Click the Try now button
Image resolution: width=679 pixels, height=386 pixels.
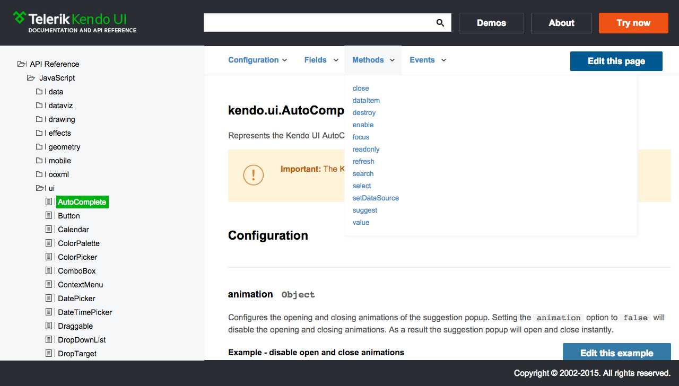pos(633,23)
